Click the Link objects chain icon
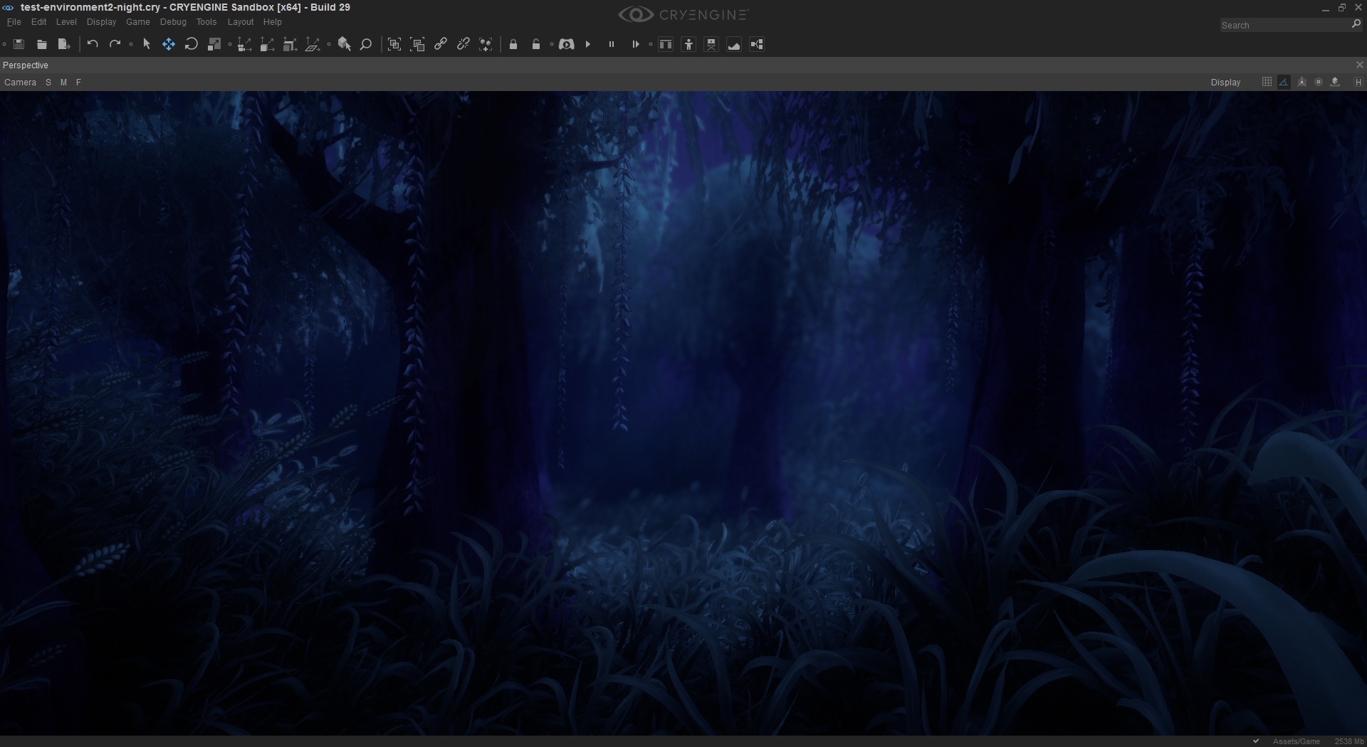This screenshot has height=747, width=1367. [x=441, y=44]
